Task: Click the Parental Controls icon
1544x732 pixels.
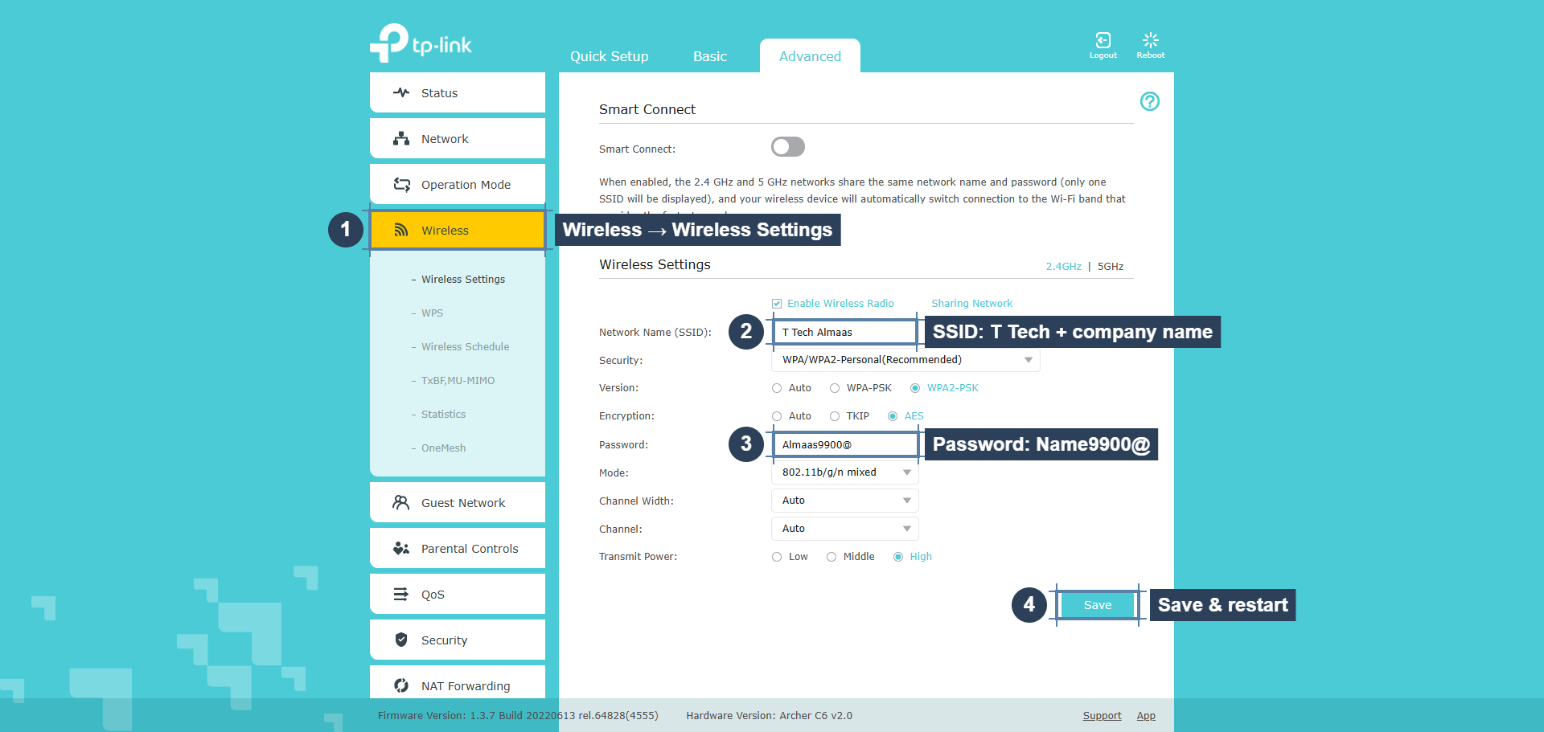Action: pyautogui.click(x=401, y=548)
